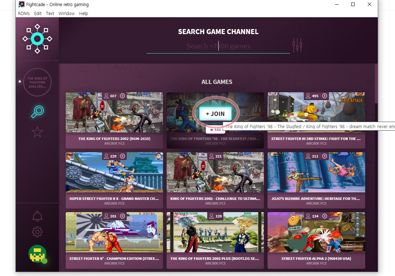
Task: Open the King of Fighters 2002 channel circle in the sidebar
Action: (37, 82)
